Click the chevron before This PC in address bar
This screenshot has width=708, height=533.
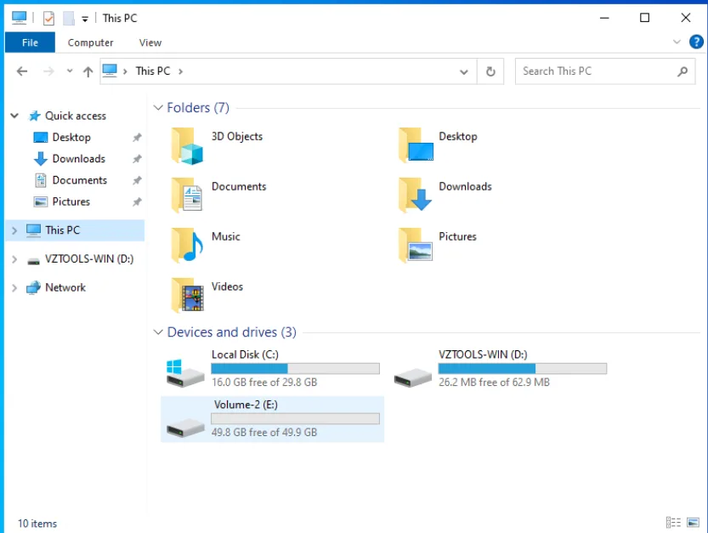point(125,71)
